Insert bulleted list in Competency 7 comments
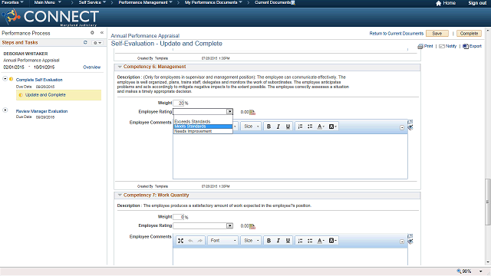491x276 pixels. coord(310,240)
